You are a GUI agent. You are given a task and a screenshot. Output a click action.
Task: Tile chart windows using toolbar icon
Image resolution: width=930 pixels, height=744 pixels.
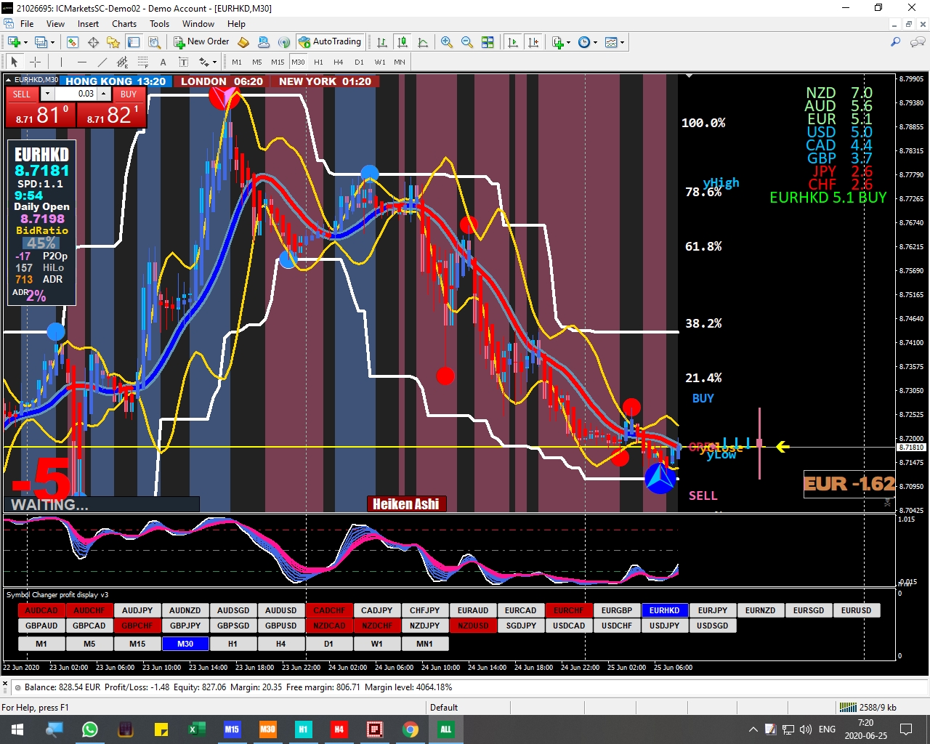click(488, 42)
